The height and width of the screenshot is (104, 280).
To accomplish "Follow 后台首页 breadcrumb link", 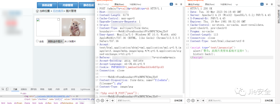I will [58, 11].
